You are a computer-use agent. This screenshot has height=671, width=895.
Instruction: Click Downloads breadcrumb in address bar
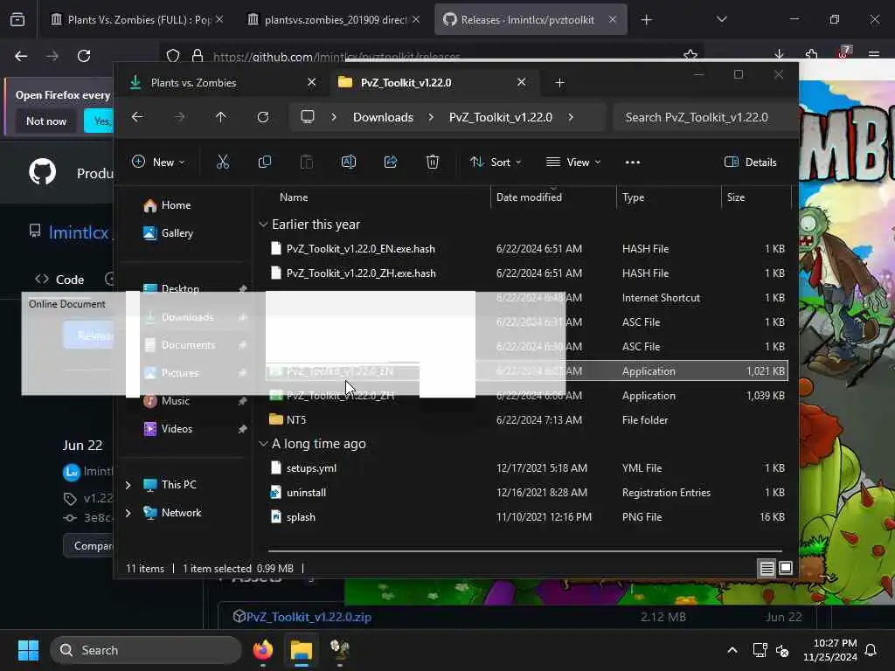pyautogui.click(x=383, y=117)
